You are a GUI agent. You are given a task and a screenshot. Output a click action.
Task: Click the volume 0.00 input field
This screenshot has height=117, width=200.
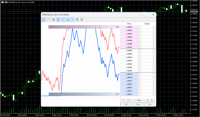(x=138, y=101)
